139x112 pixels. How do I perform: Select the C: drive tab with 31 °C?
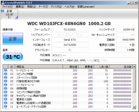[x=9, y=14]
